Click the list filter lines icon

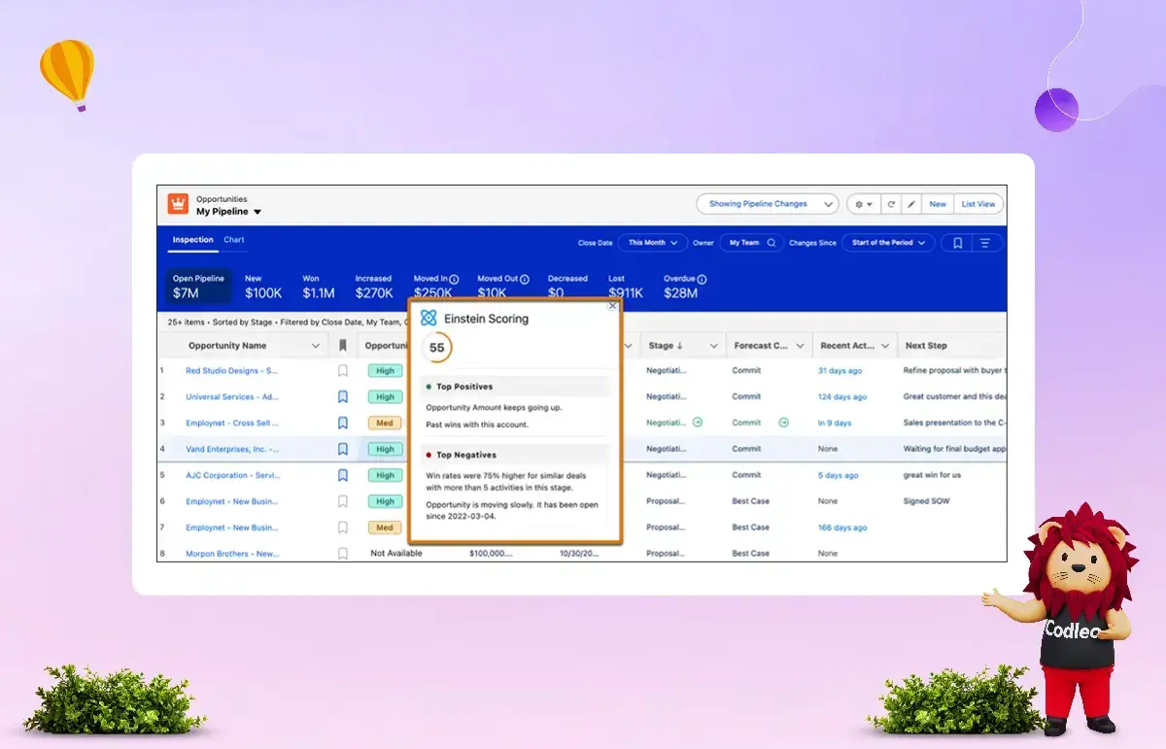tap(985, 243)
